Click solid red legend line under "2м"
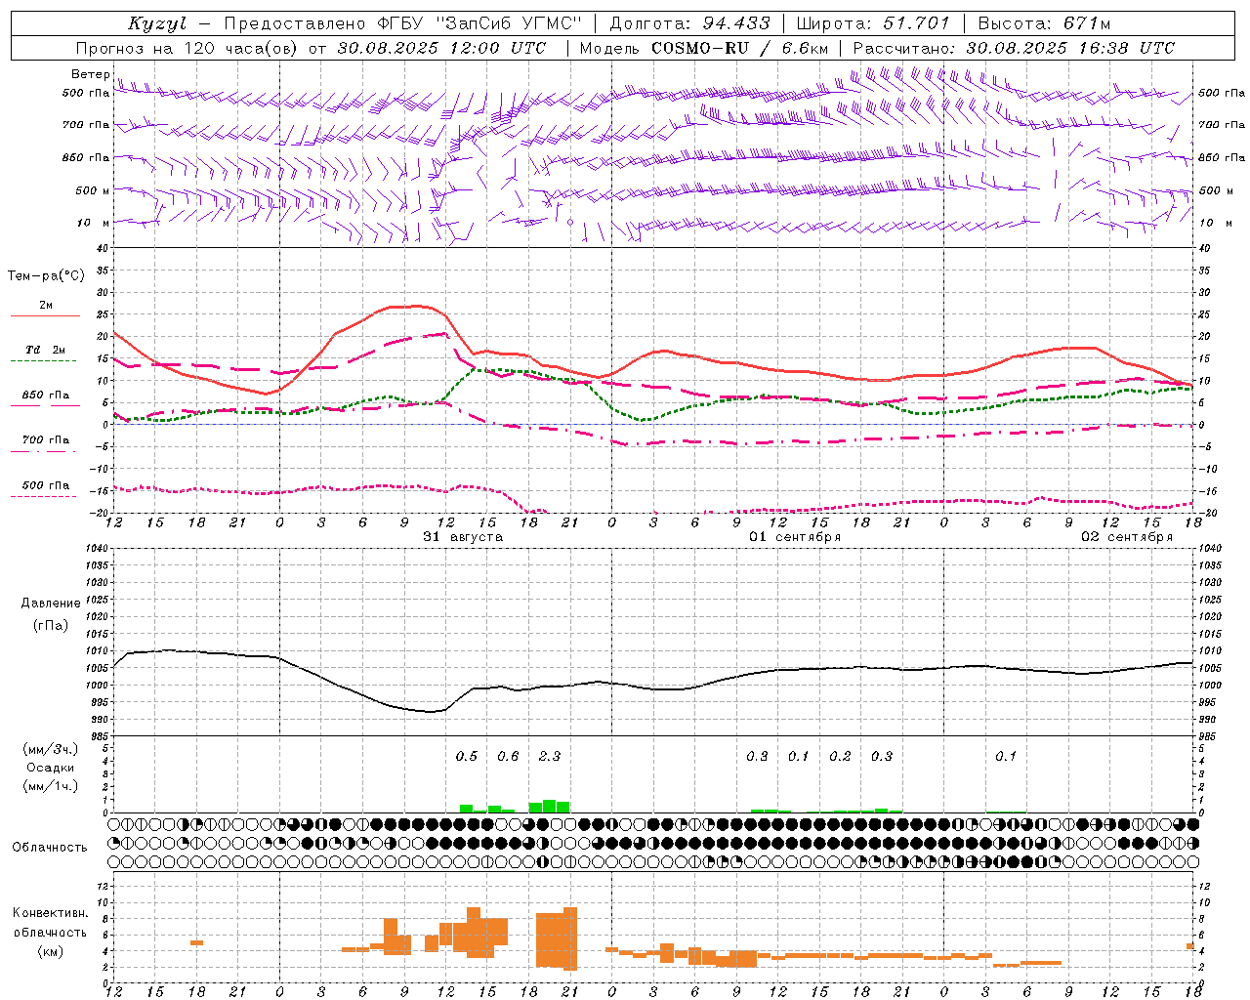The height and width of the screenshot is (1000, 1250). (x=45, y=315)
